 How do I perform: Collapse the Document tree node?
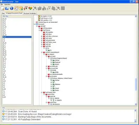(x=34, y=24)
